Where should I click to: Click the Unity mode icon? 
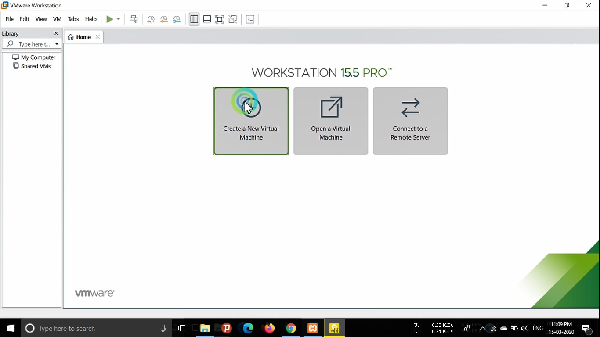pyautogui.click(x=233, y=19)
